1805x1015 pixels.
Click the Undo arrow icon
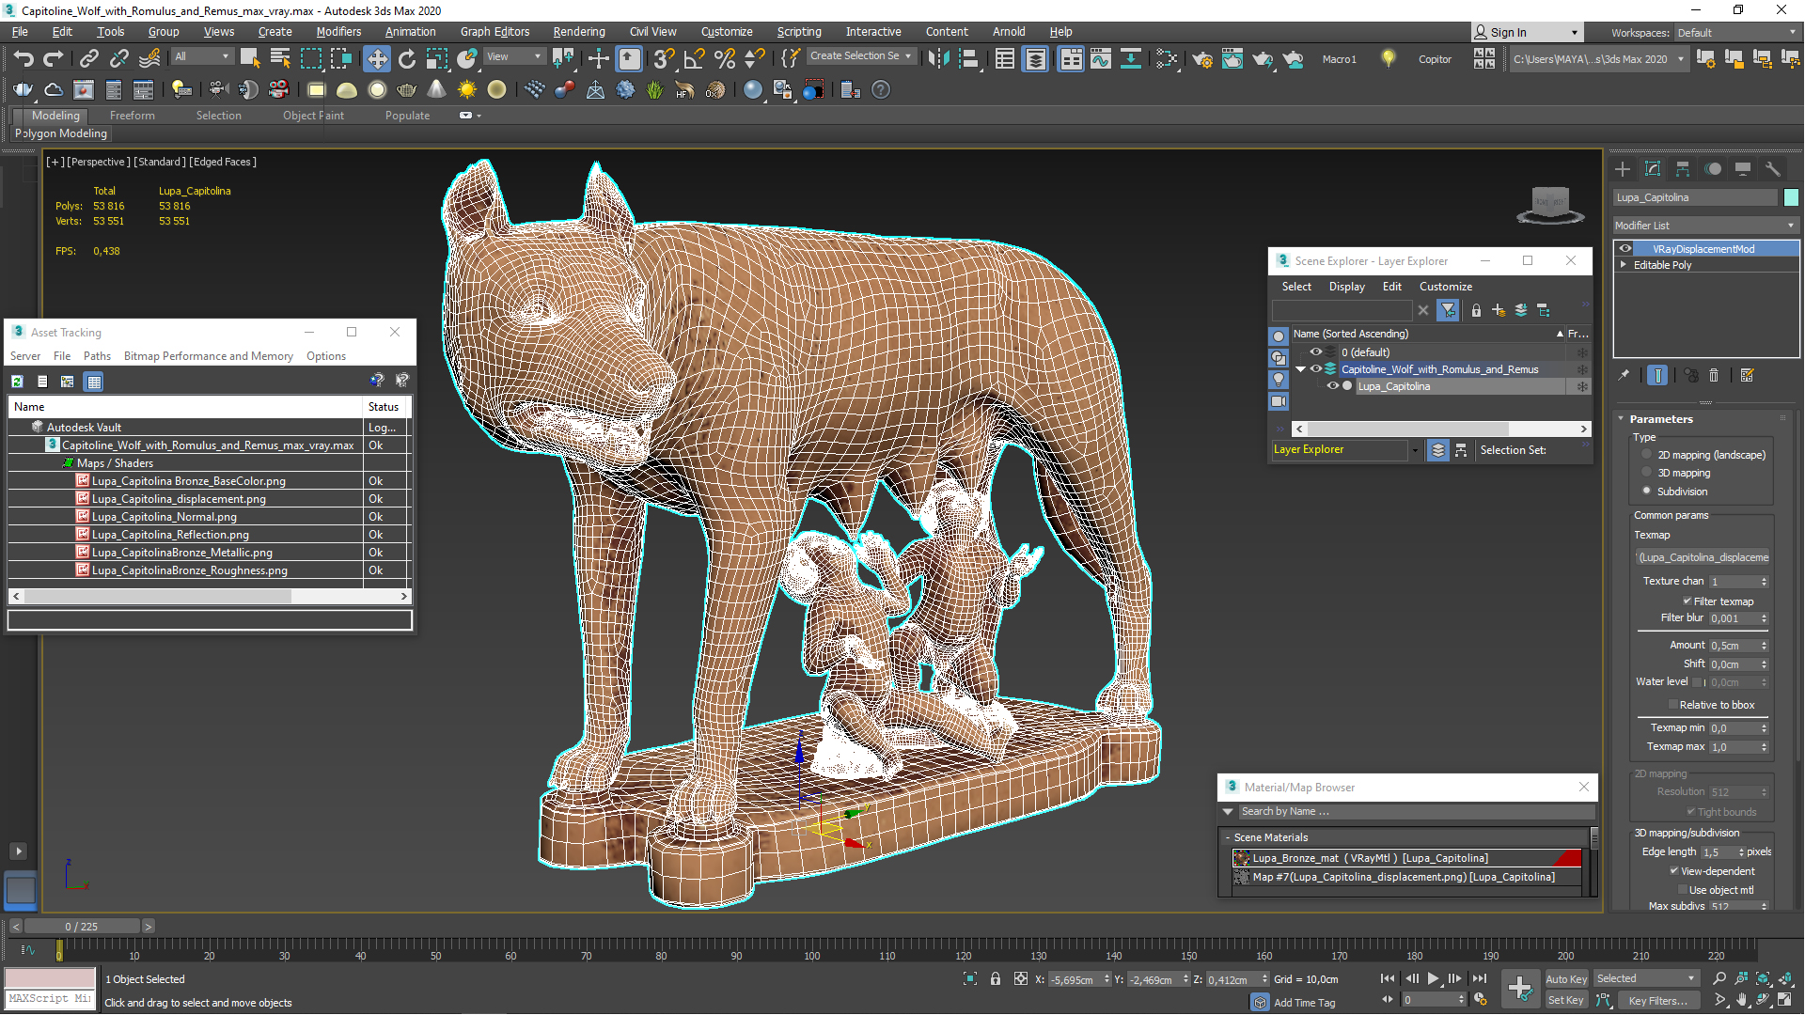pyautogui.click(x=24, y=58)
